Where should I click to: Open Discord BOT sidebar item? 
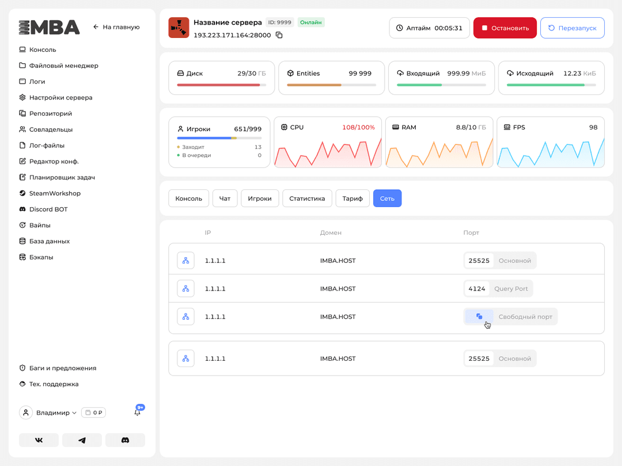tap(49, 209)
